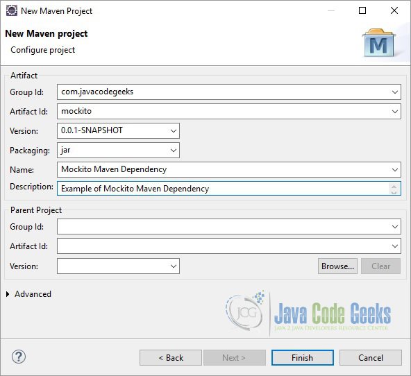Close the New Maven Project dialog
Screen dimensions: 411x376
[394, 10]
